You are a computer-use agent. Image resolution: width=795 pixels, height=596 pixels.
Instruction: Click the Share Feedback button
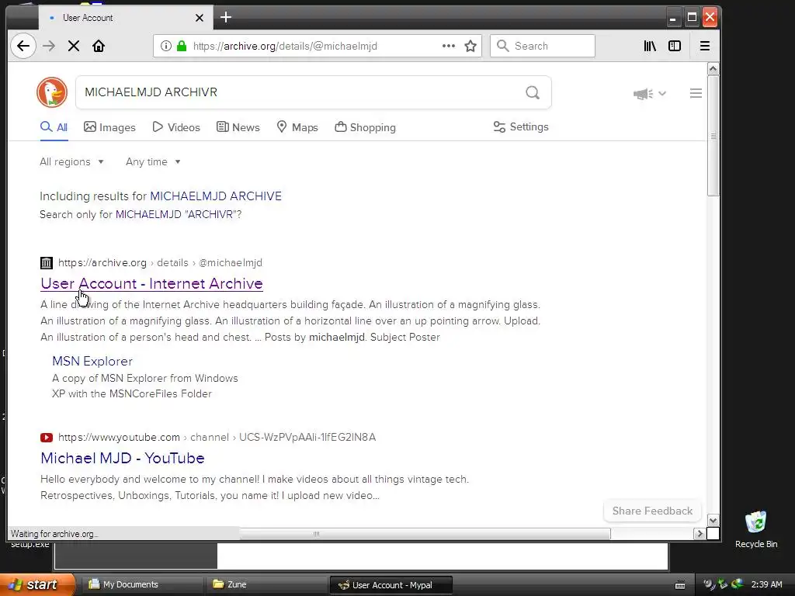point(652,511)
